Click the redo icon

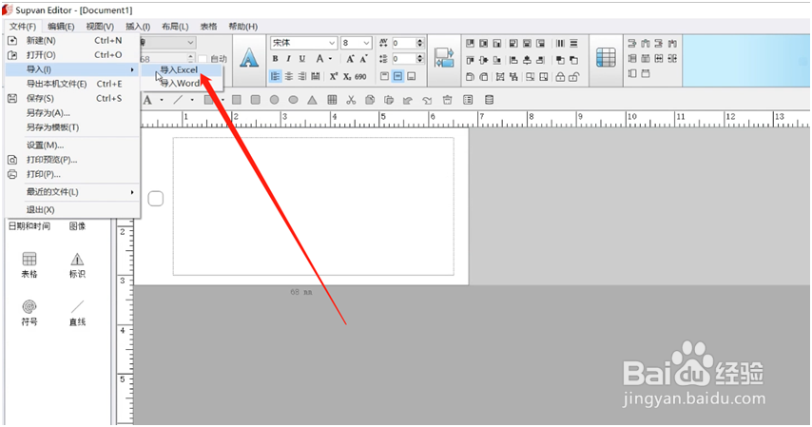coord(427,100)
